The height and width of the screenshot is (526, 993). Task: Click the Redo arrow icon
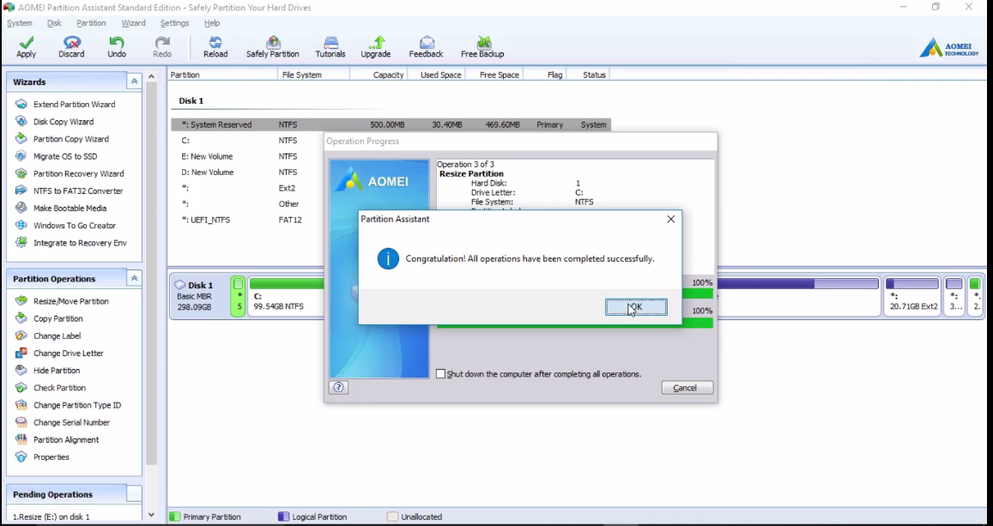pos(162,42)
